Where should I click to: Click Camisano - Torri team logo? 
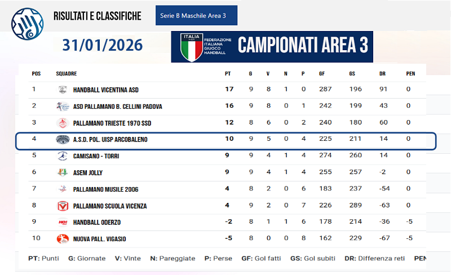pos(62,156)
